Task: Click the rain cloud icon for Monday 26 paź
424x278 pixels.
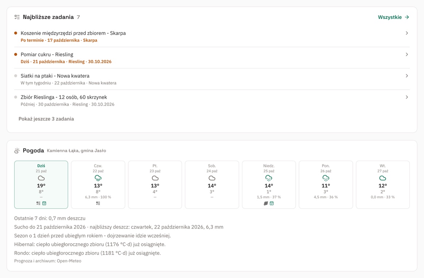Action: pos(326,178)
